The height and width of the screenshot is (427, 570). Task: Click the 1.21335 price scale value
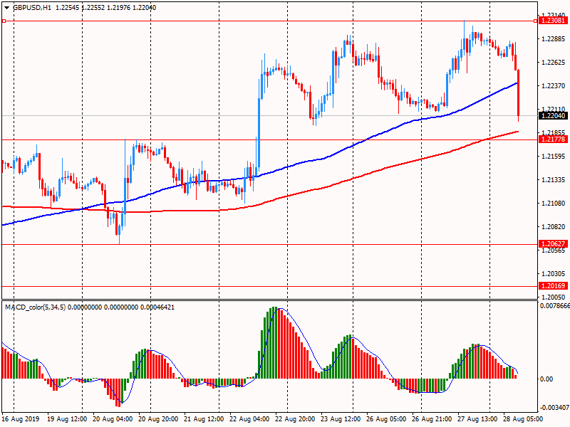click(554, 180)
